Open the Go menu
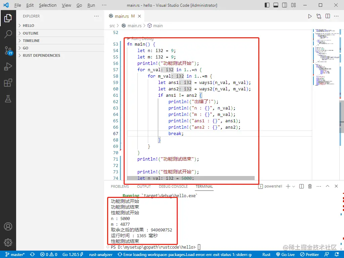Viewport: 344px width, 258px height. tap(79, 5)
